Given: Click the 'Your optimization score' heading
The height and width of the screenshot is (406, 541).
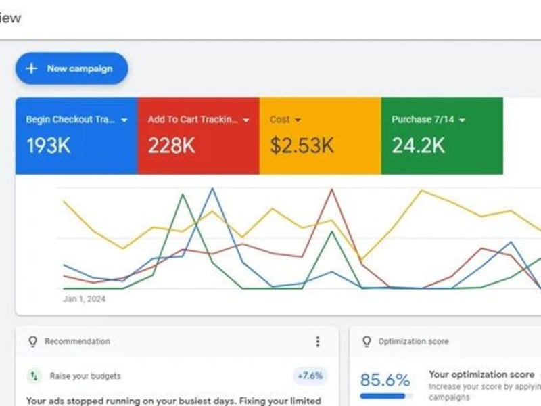Looking at the screenshot, I should 481,374.
